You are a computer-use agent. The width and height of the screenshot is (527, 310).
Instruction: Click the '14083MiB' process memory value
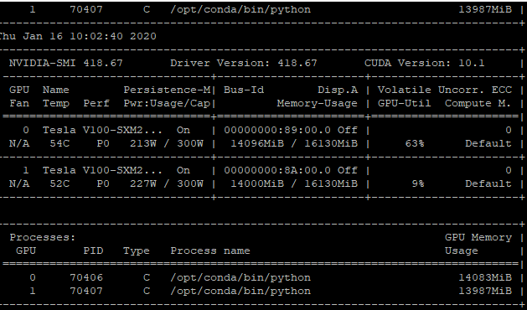pos(485,277)
